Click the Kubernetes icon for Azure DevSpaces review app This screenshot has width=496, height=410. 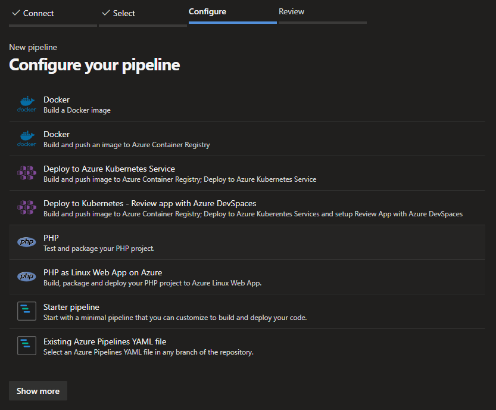[x=27, y=207]
